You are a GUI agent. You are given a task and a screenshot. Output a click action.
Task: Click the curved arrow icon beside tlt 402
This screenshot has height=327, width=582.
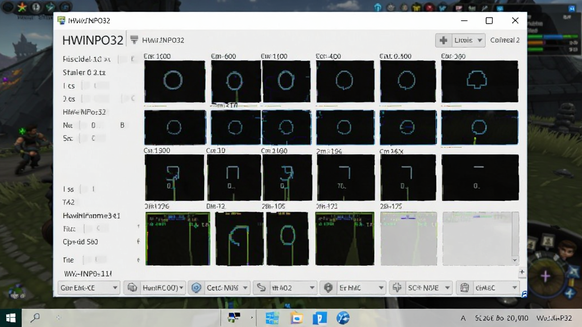(x=261, y=288)
